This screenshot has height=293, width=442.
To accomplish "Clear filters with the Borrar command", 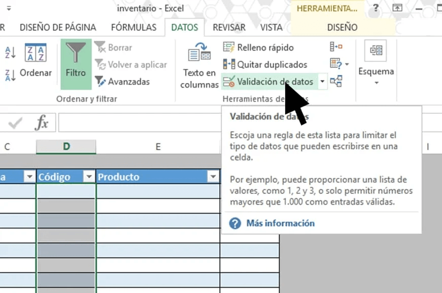I will coord(120,48).
